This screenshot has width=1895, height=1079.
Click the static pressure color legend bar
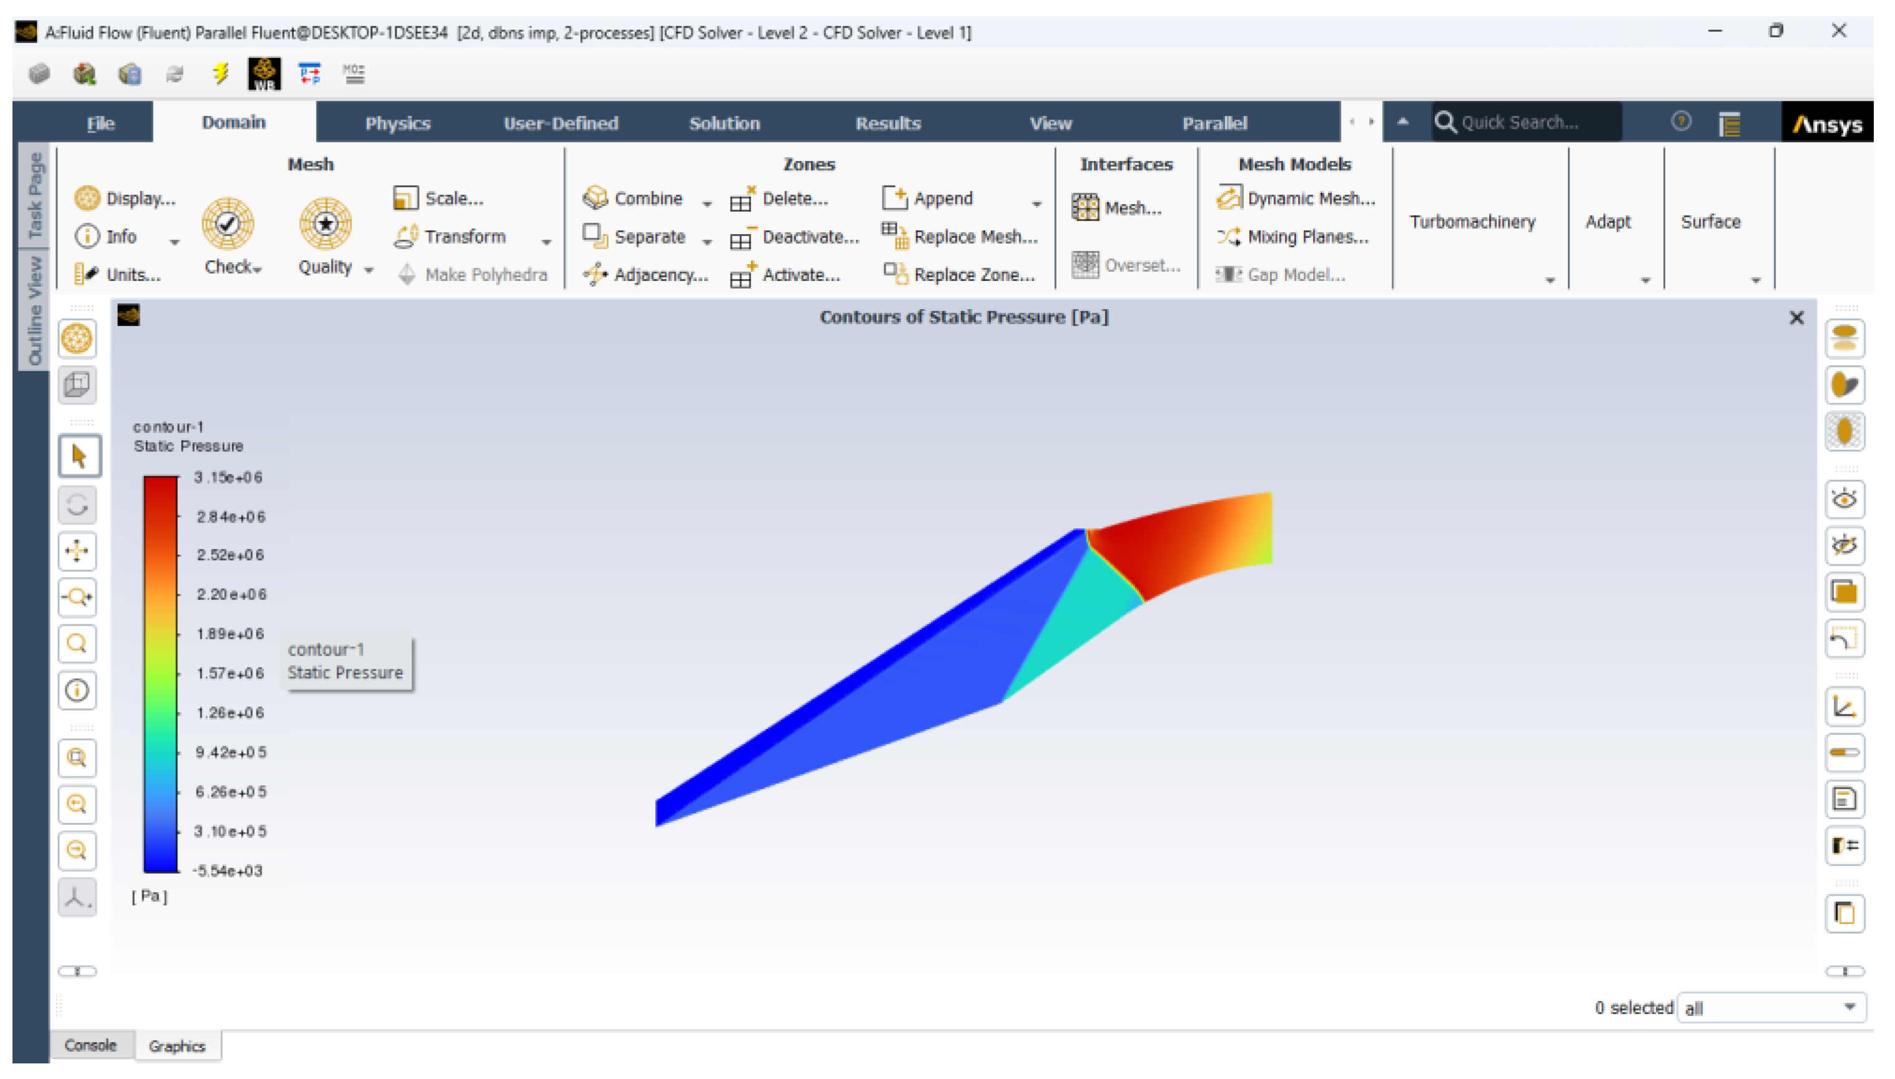point(160,674)
